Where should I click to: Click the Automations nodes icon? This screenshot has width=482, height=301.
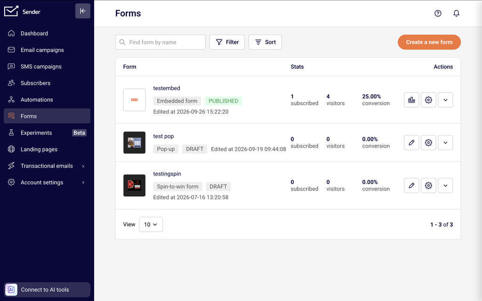[11, 100]
